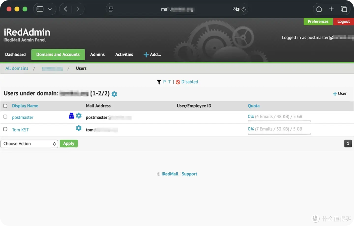
Task: Open the Admins tab
Action: tap(97, 54)
